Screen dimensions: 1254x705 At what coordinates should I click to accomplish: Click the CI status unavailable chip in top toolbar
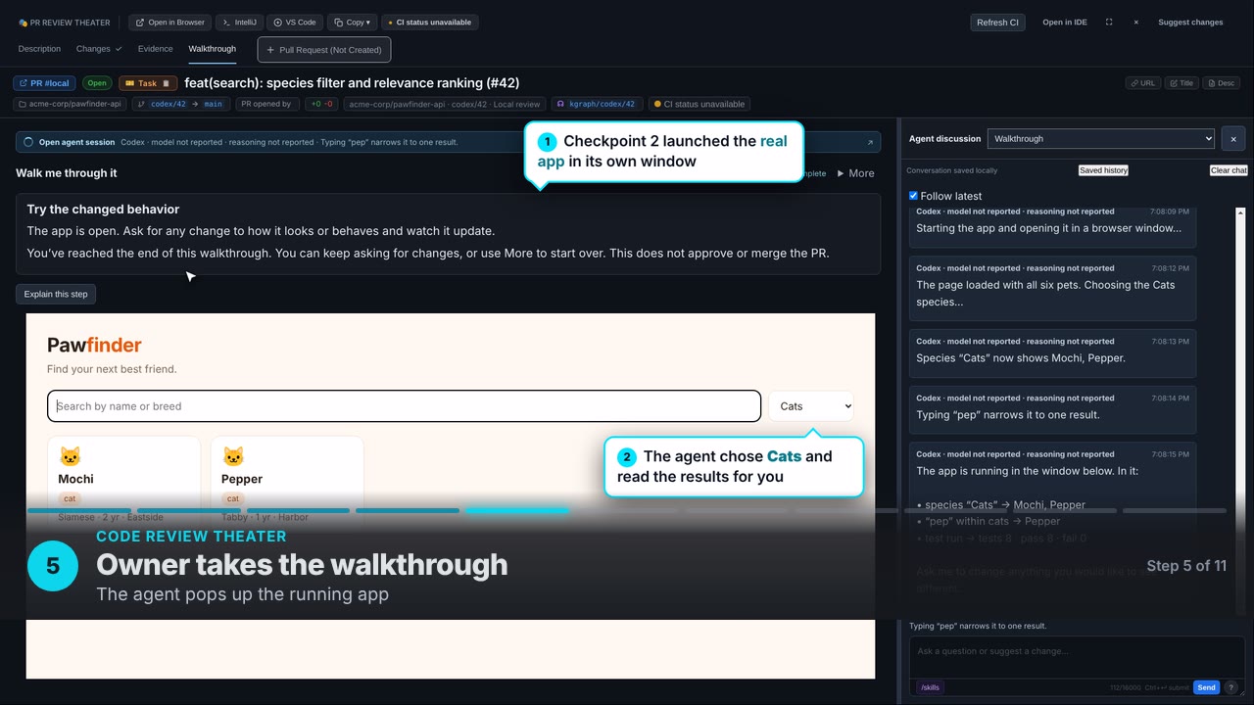(430, 23)
